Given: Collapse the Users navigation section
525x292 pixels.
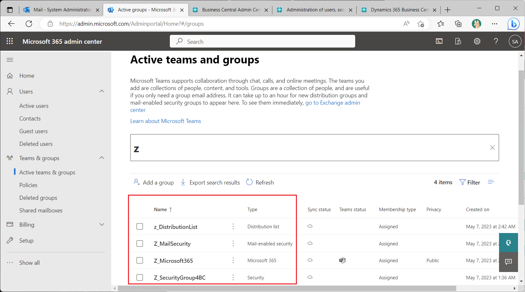Looking at the screenshot, I should 102,91.
